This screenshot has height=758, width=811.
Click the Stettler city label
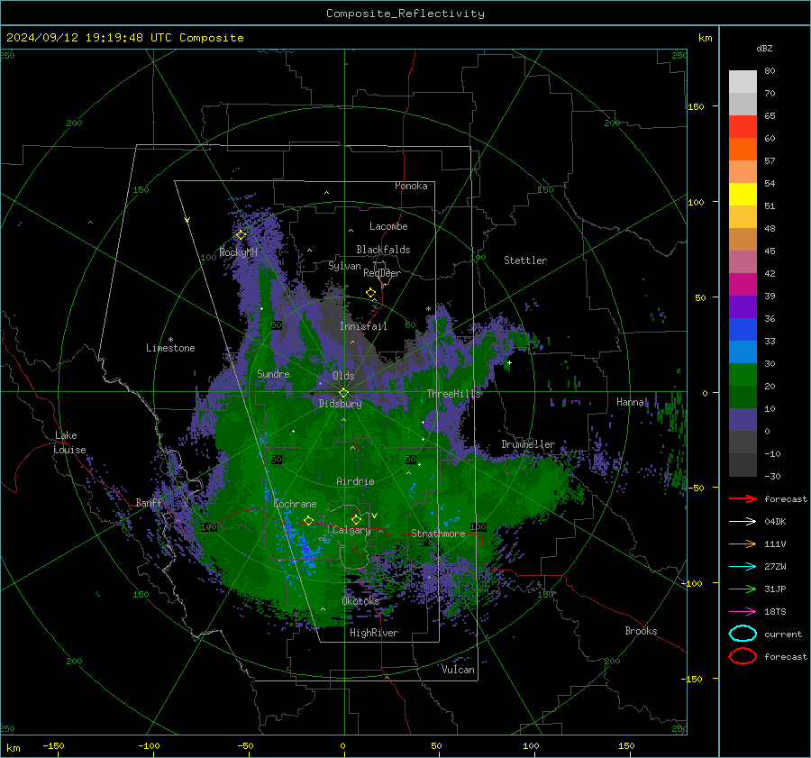tap(525, 260)
